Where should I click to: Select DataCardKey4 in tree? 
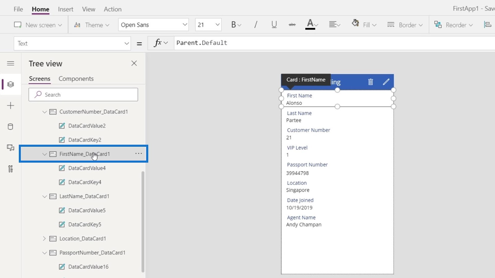85,182
